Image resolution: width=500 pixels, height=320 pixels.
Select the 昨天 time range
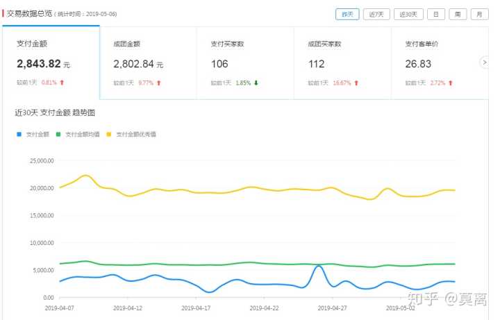click(x=347, y=14)
